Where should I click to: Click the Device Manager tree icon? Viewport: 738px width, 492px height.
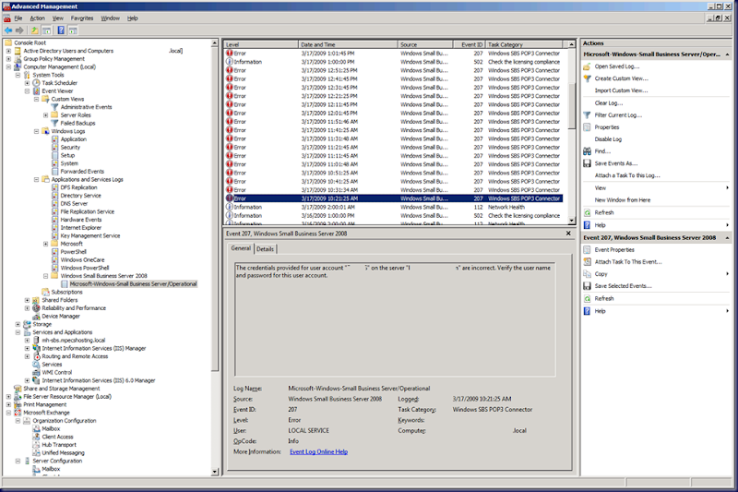coord(36,316)
